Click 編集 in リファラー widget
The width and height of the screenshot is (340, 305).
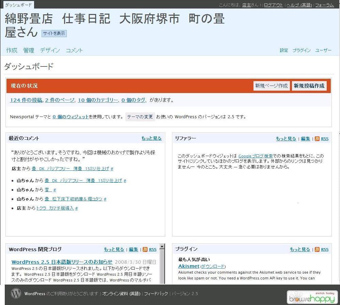click(306, 139)
